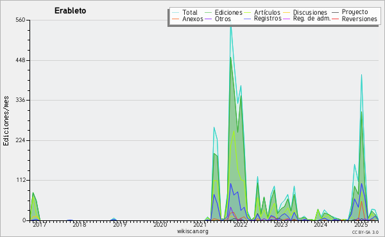The height and width of the screenshot is (237, 385).
Task: Click the 2024 x-axis label
Action: pyautogui.click(x=321, y=225)
